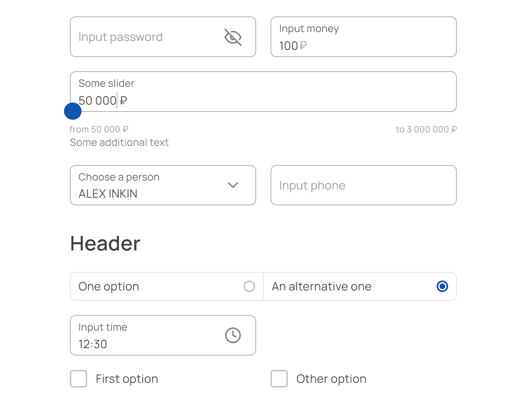Screen dimensions: 528x396
Task: Click 'Some additional text' below the slider
Action: (119, 142)
